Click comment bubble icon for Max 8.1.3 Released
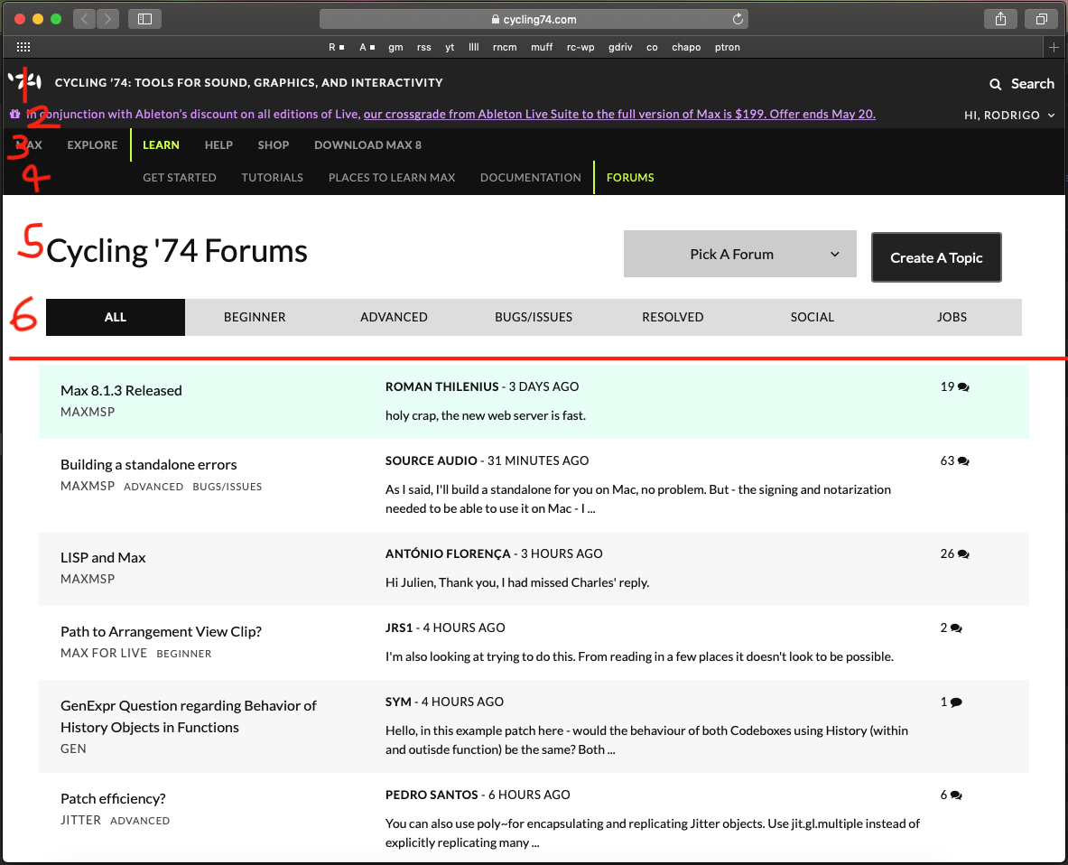The image size is (1068, 865). click(x=963, y=386)
